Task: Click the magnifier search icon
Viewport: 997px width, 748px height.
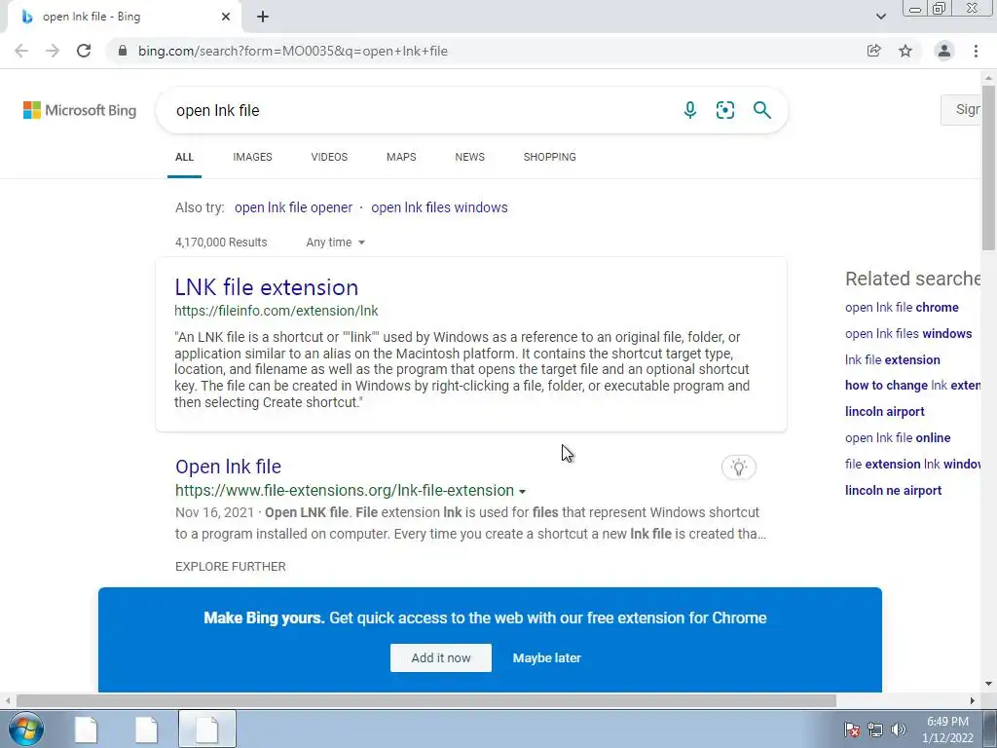Action: pyautogui.click(x=761, y=110)
